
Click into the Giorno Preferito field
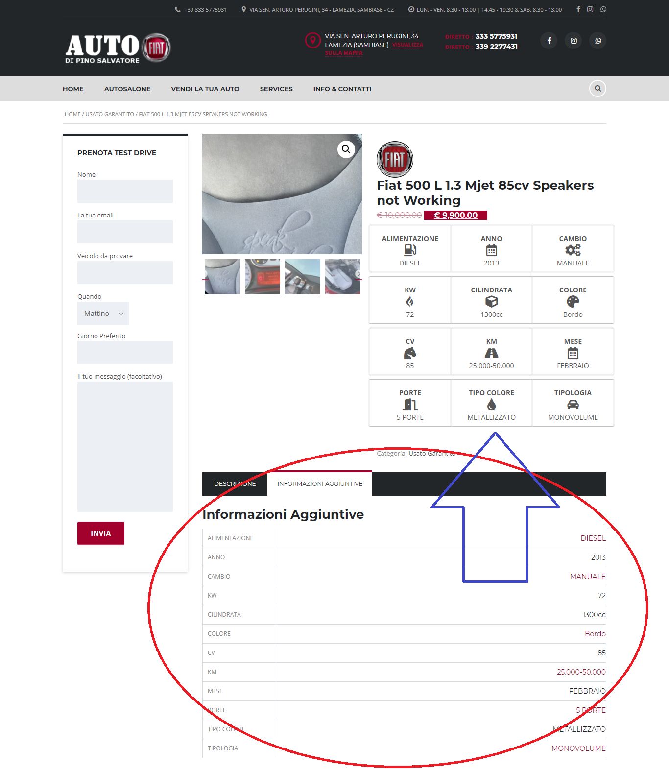click(x=125, y=352)
